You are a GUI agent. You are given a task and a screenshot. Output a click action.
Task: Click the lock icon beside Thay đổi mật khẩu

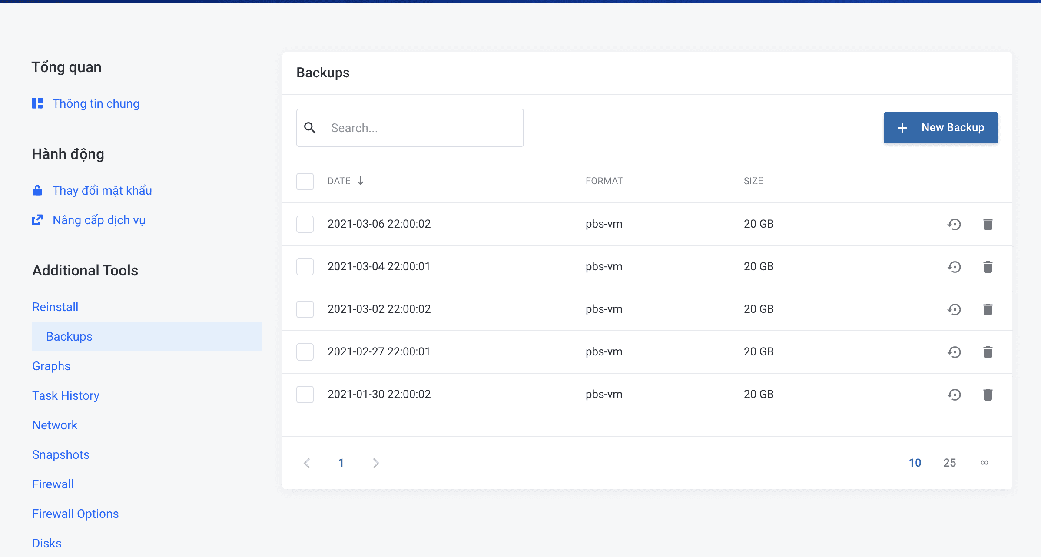37,190
